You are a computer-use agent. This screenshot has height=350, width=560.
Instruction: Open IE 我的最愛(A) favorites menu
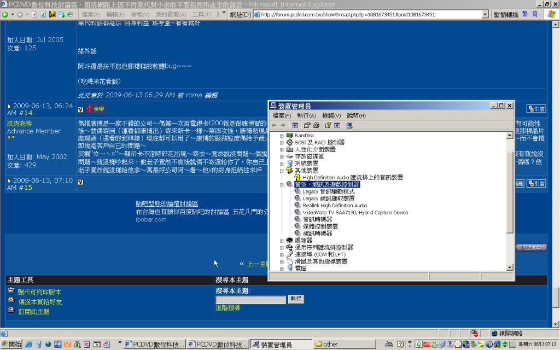click(x=171, y=15)
